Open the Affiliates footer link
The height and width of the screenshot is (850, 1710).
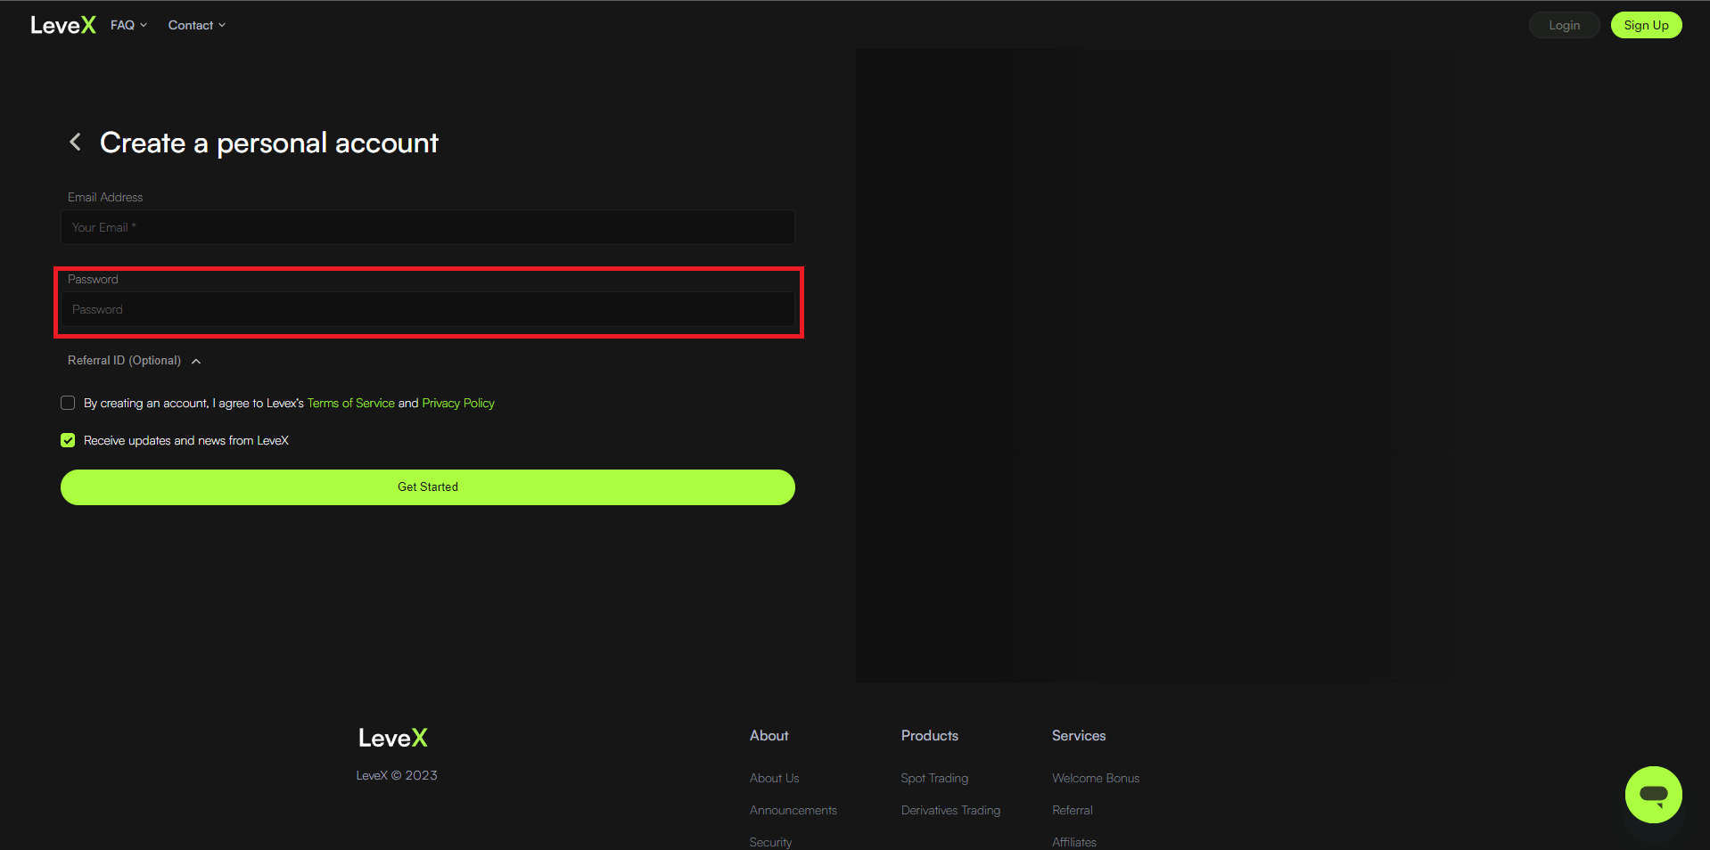tap(1074, 842)
